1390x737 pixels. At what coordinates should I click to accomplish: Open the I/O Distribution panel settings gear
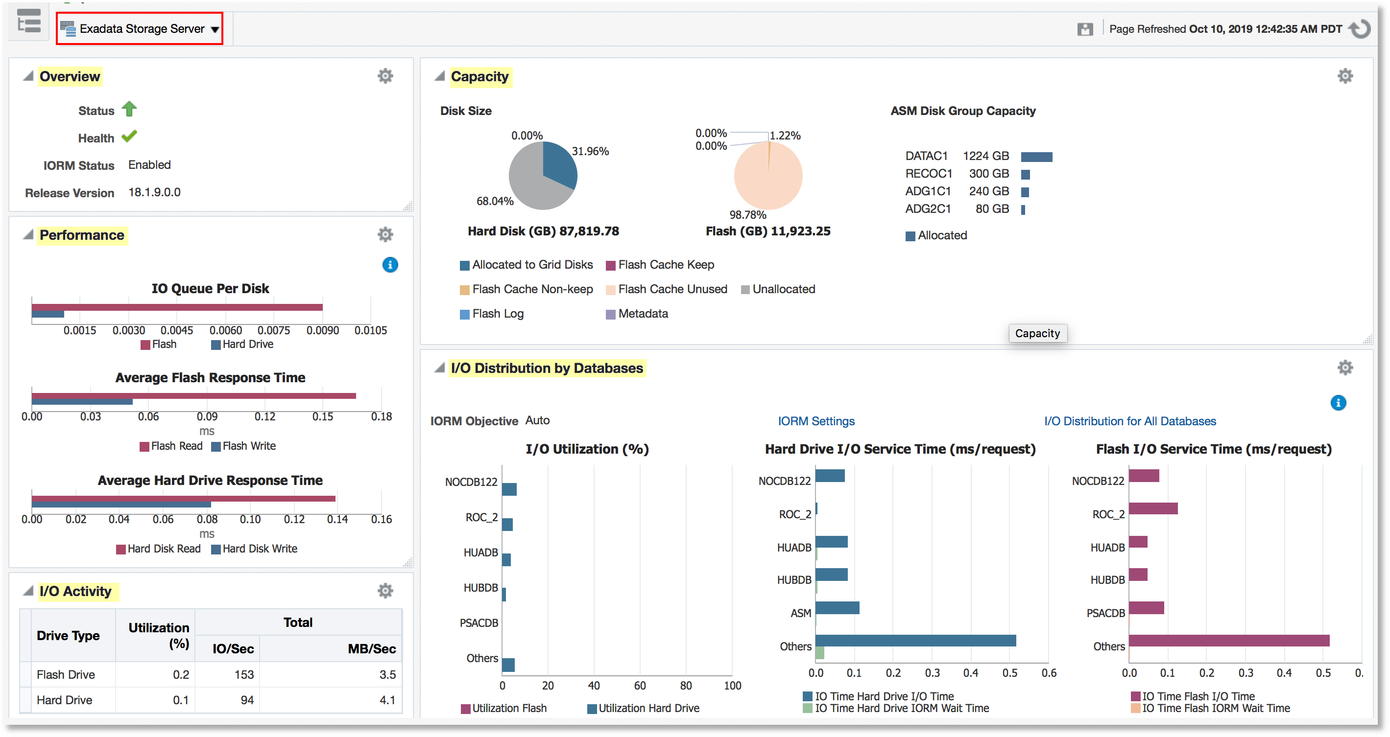[1345, 367]
